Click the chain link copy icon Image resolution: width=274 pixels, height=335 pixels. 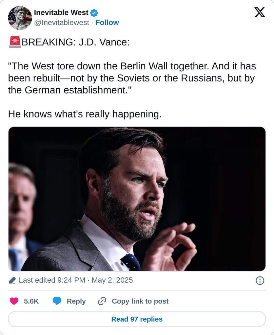(x=102, y=301)
